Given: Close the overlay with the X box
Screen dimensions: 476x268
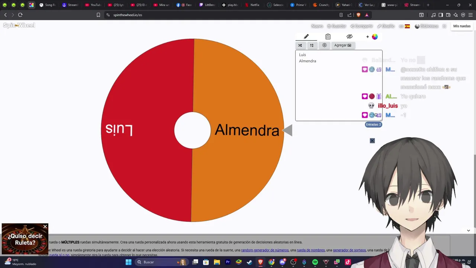Looking at the screenshot, I should tap(372, 141).
